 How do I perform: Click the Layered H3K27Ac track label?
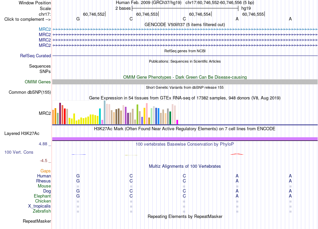click(22, 134)
